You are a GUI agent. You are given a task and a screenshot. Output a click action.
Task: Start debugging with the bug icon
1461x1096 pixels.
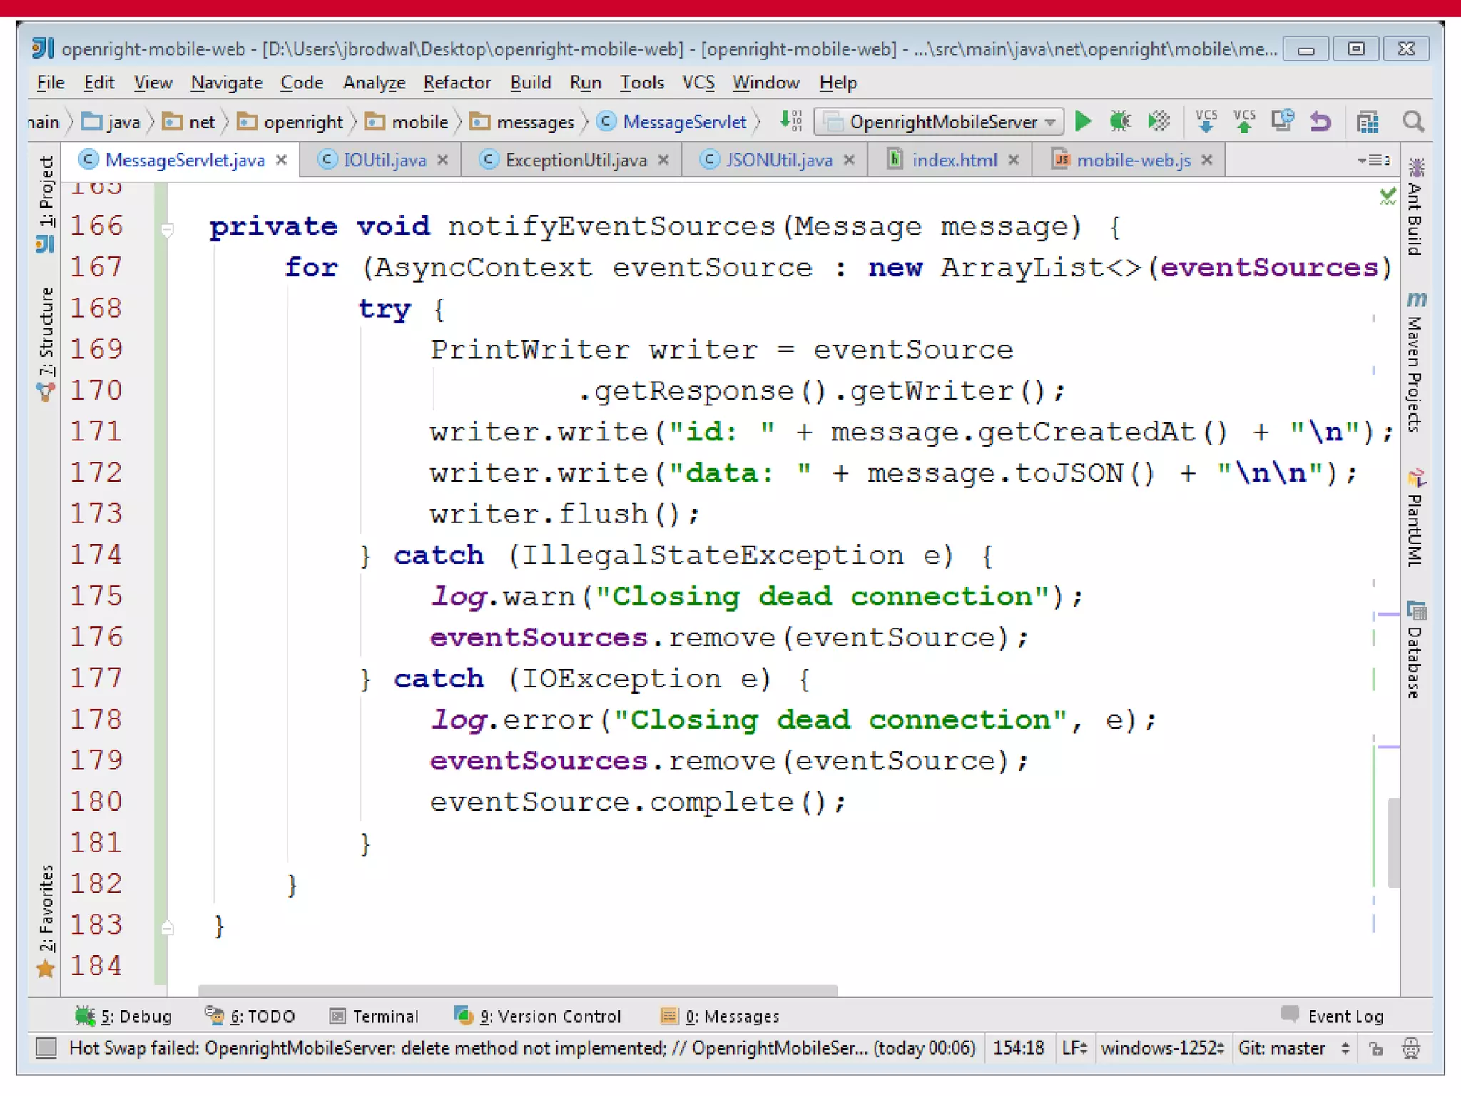[x=1120, y=122]
